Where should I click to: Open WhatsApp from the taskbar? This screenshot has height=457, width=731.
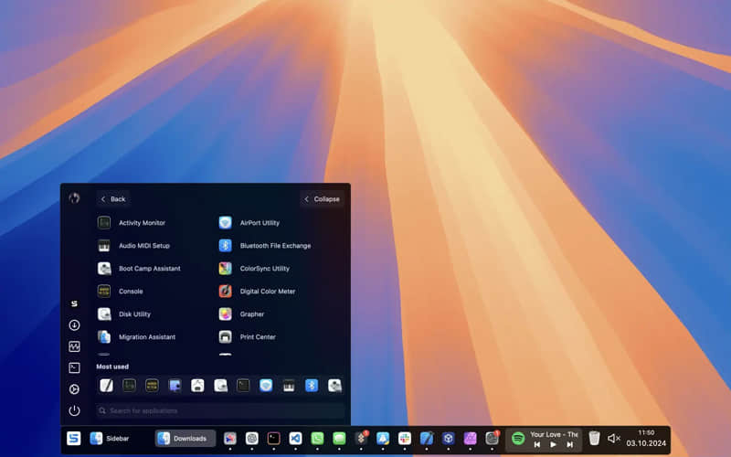(x=317, y=439)
